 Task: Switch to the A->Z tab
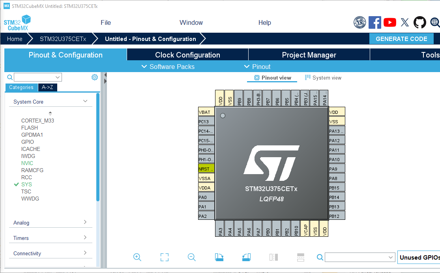pos(47,87)
